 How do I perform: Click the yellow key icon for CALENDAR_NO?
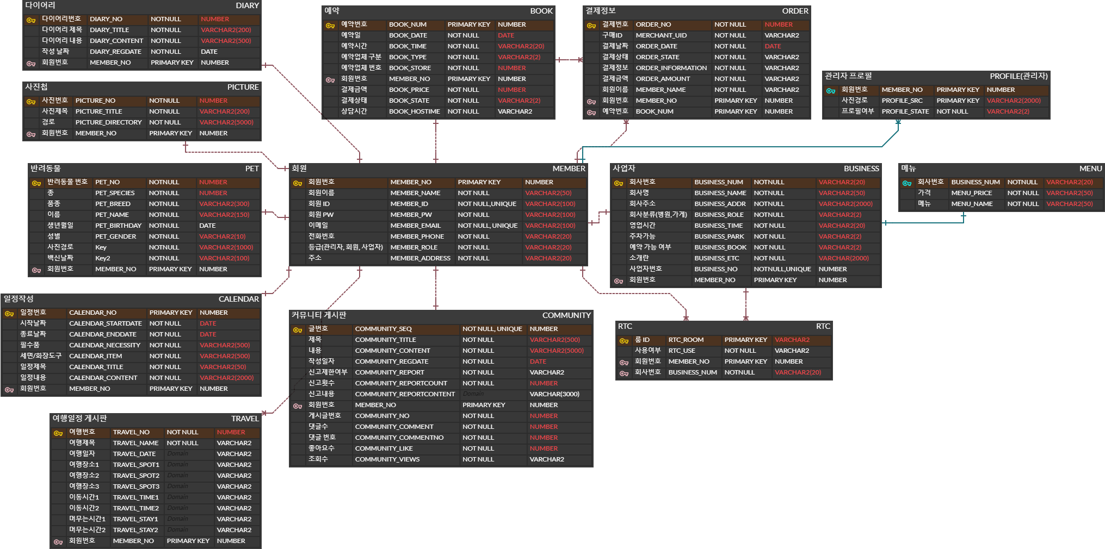[9, 313]
